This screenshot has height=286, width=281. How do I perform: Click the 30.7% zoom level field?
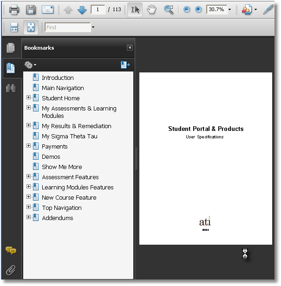217,9
